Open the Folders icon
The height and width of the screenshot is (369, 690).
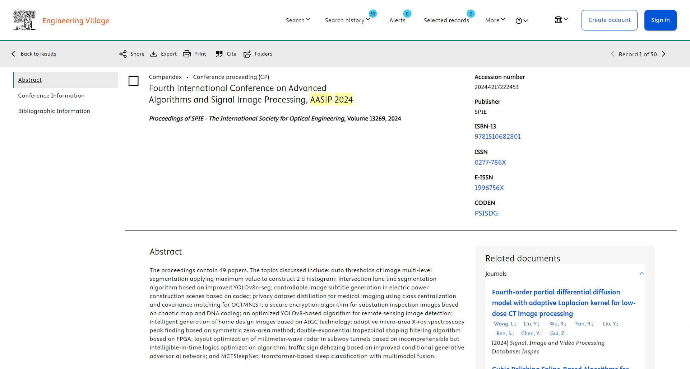[x=247, y=54]
